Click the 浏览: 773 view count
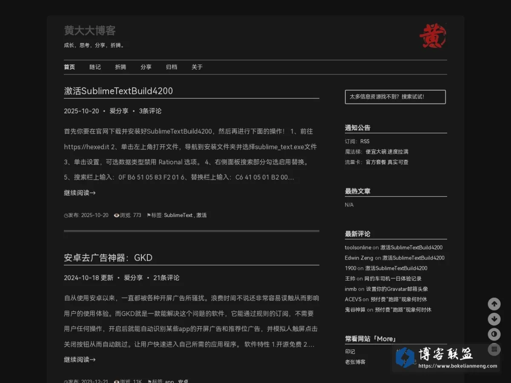The width and height of the screenshot is (511, 383). (127, 215)
